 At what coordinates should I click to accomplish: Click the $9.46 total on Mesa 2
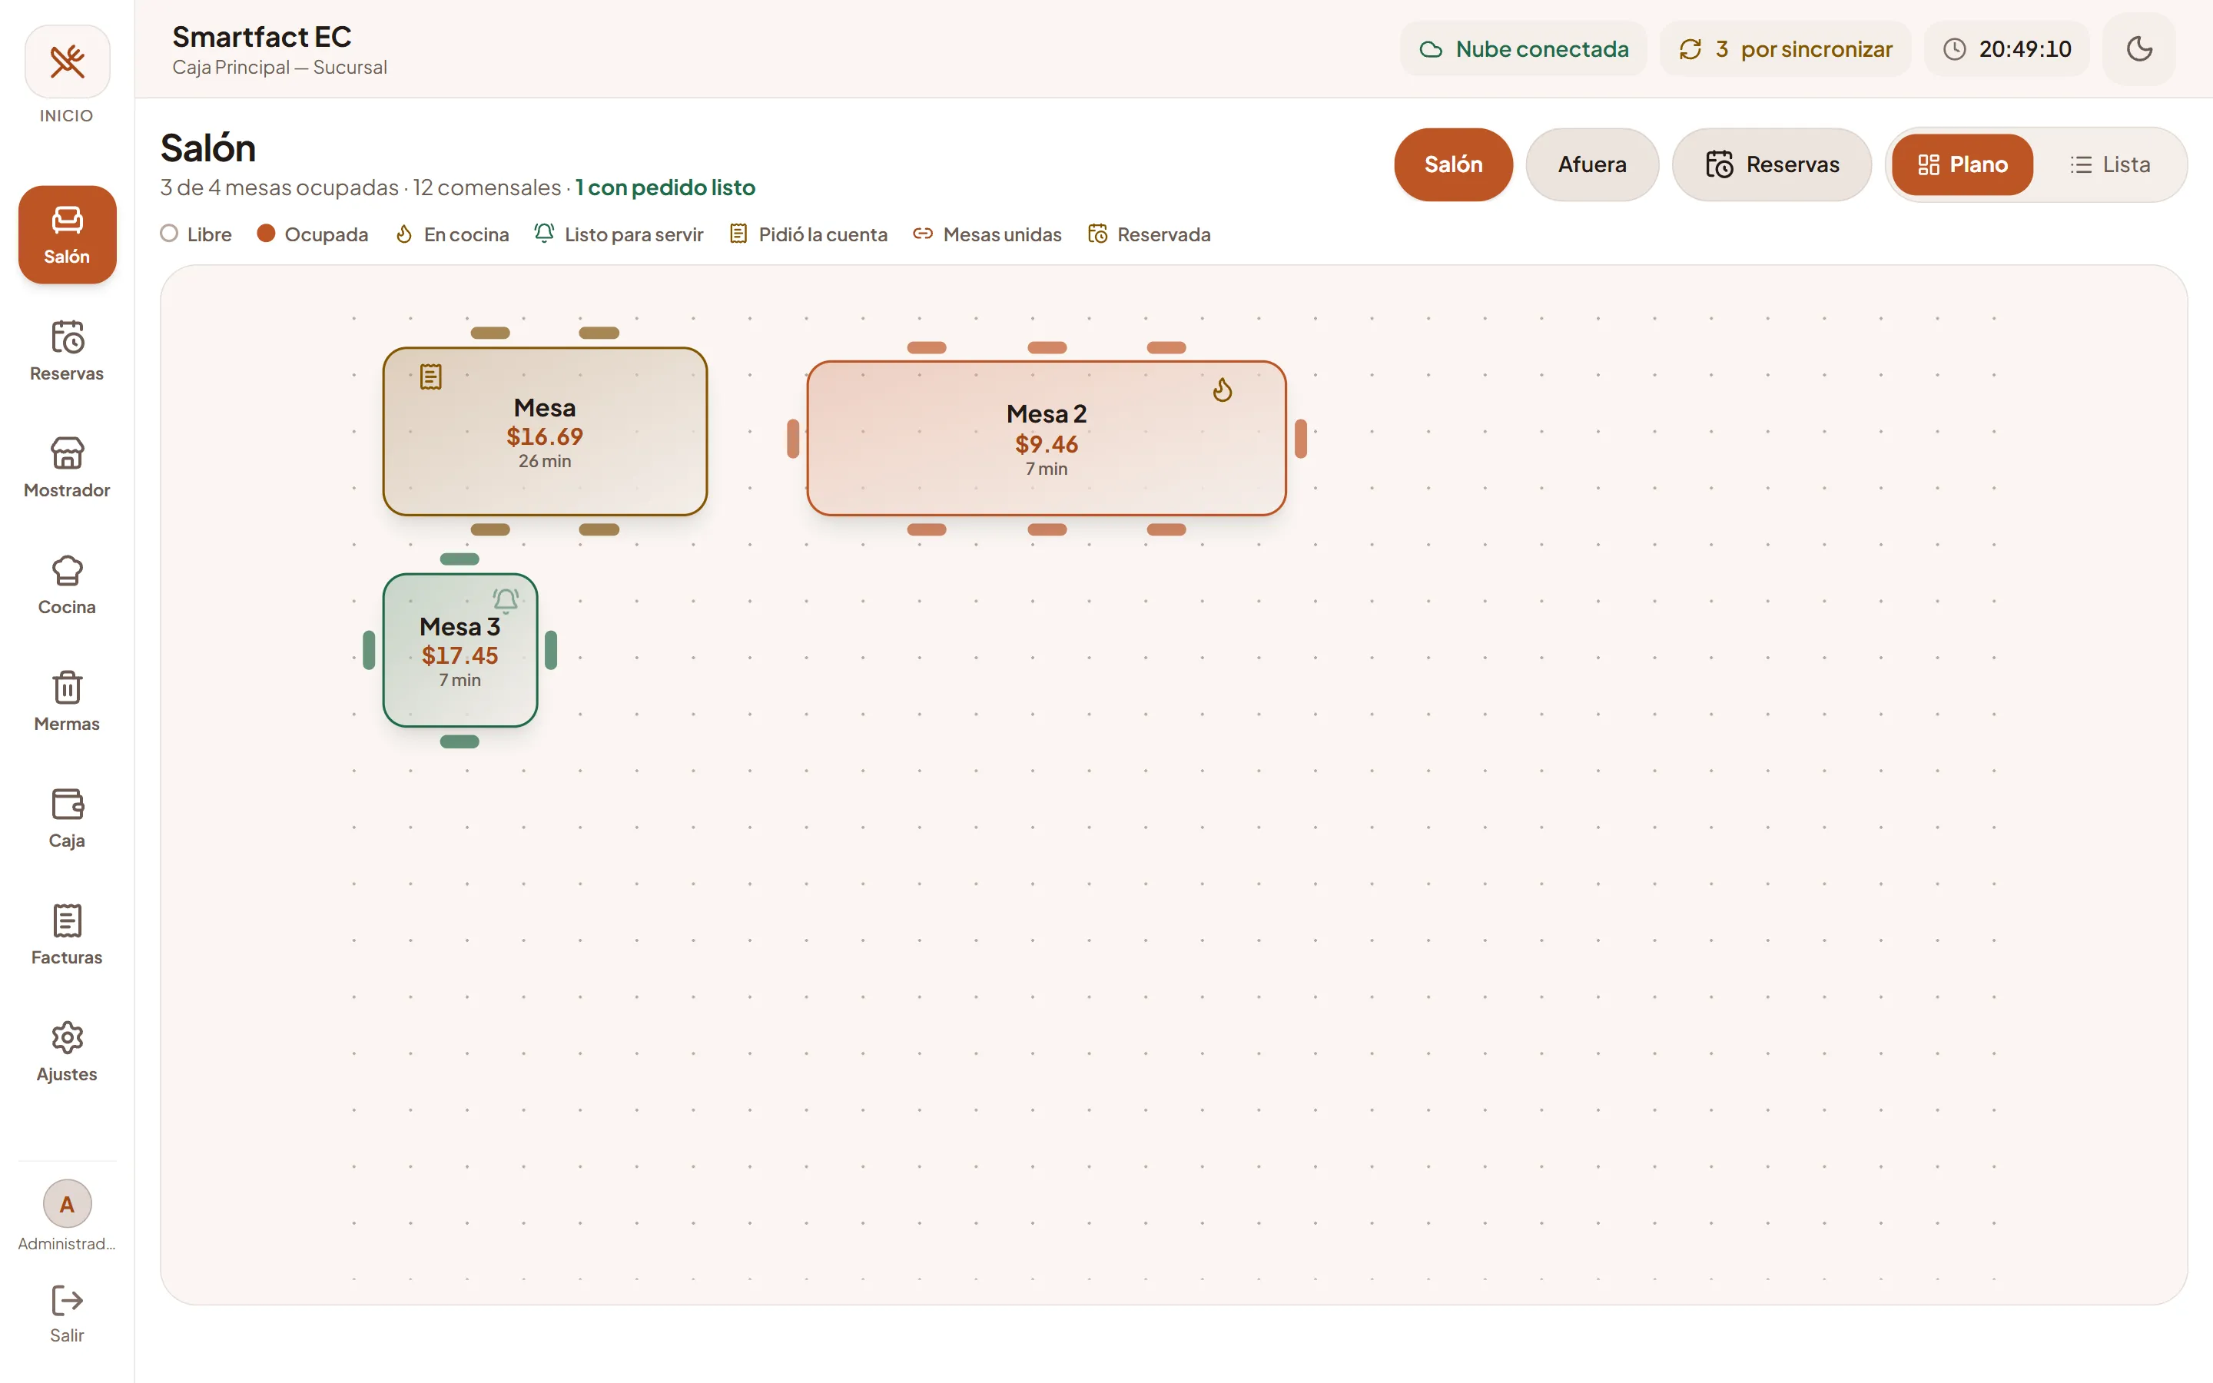pyautogui.click(x=1046, y=445)
